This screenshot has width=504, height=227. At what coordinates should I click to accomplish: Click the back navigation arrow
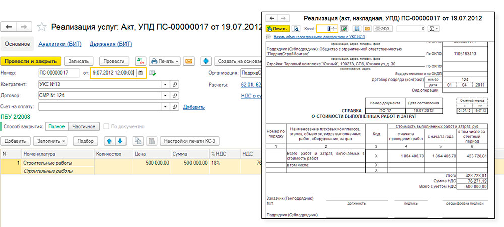[x=10, y=27]
